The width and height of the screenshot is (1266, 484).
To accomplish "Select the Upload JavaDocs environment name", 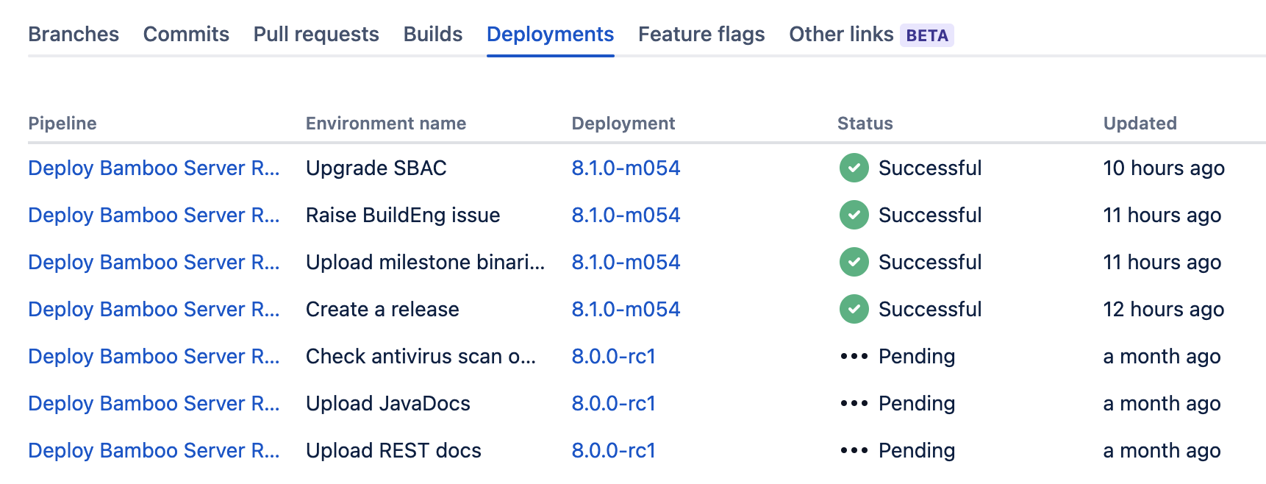I will pos(388,403).
